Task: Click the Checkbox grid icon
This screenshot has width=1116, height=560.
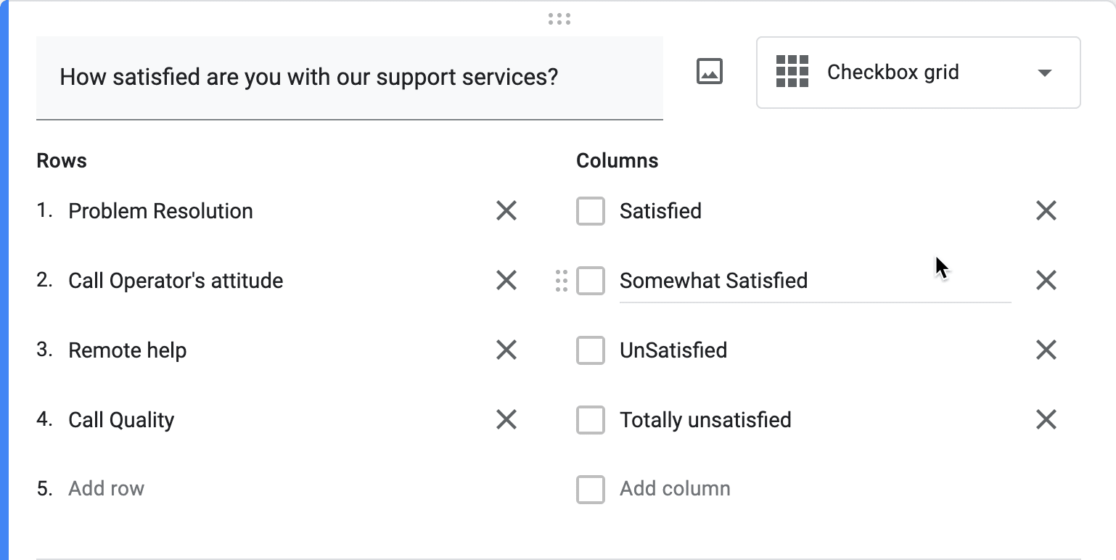Action: pos(792,72)
